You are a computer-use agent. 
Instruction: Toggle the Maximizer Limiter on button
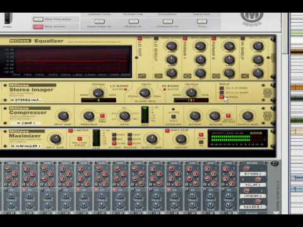click(71, 131)
